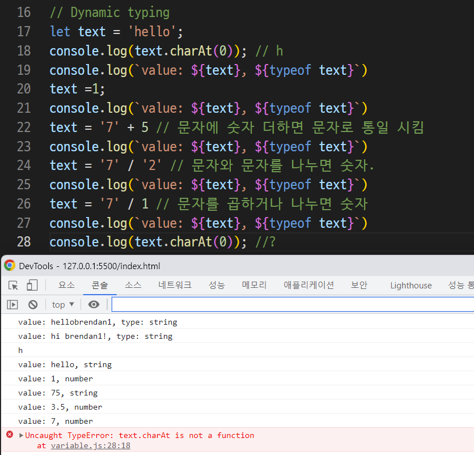Viewport: 474px width, 455px height.
Task: Expand the Uncaught TypeError message triangle
Action: click(21, 435)
